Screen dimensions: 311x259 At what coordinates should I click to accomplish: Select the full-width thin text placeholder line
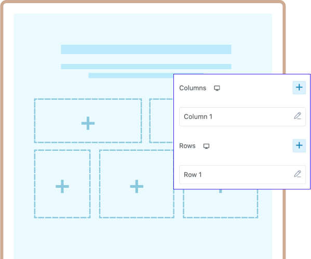click(146, 67)
